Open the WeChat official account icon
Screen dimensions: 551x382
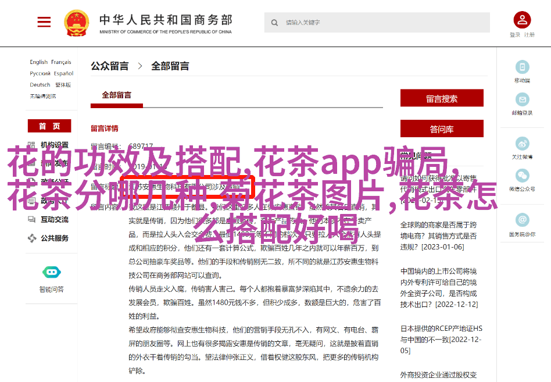tap(522, 176)
